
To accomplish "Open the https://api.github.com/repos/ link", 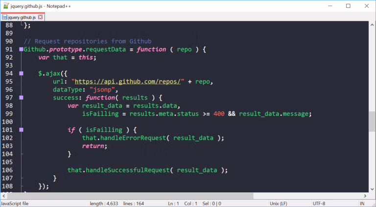I will click(128, 82).
